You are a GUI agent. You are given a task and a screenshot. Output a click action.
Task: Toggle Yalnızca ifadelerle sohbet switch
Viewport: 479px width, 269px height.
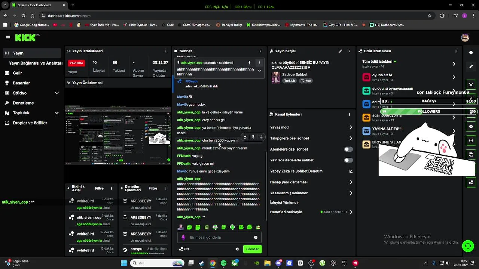(x=348, y=160)
